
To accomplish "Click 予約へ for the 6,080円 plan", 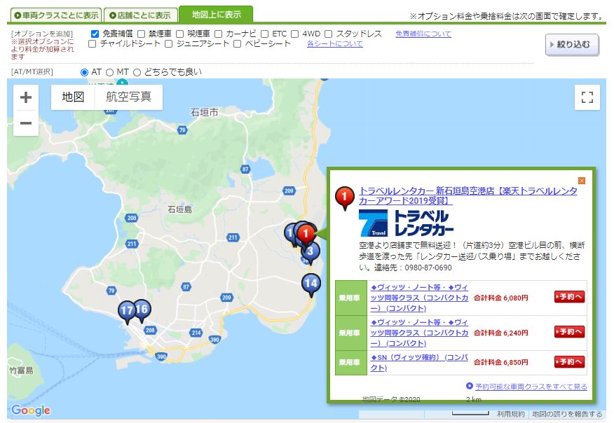I will tap(569, 297).
